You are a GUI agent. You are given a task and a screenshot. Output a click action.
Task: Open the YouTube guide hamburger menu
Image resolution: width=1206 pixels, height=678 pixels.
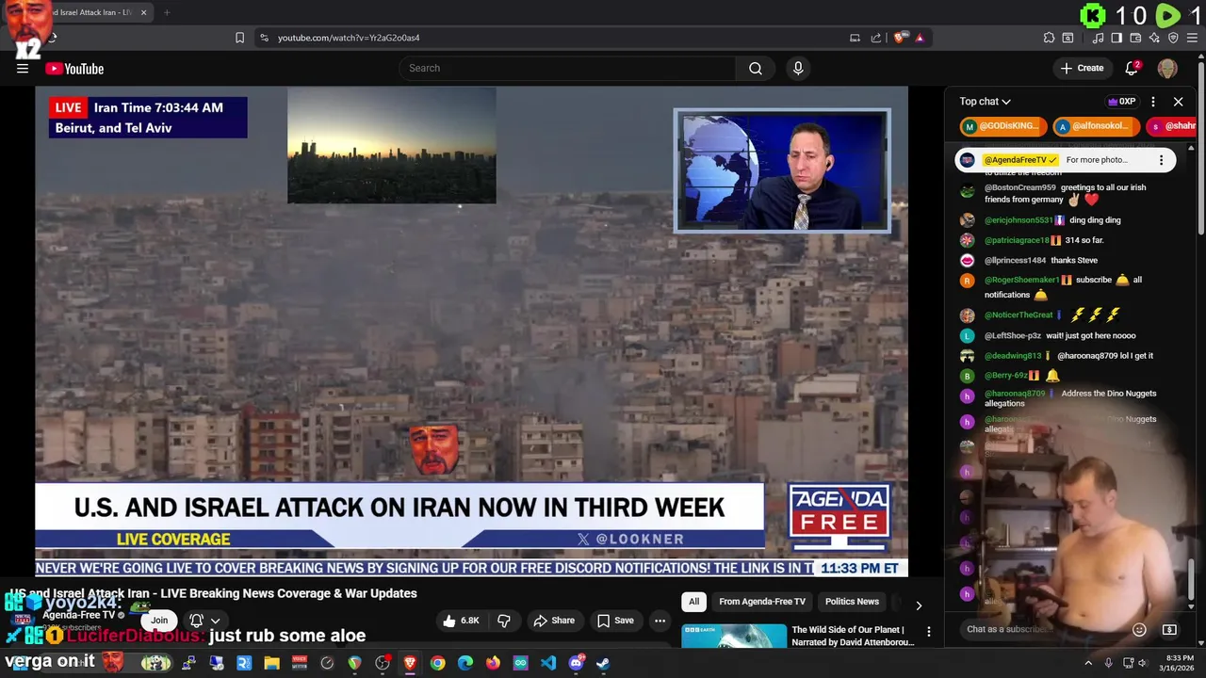[23, 69]
